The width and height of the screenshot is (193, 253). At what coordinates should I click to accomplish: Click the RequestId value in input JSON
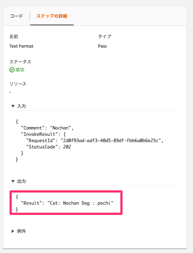click(111, 141)
